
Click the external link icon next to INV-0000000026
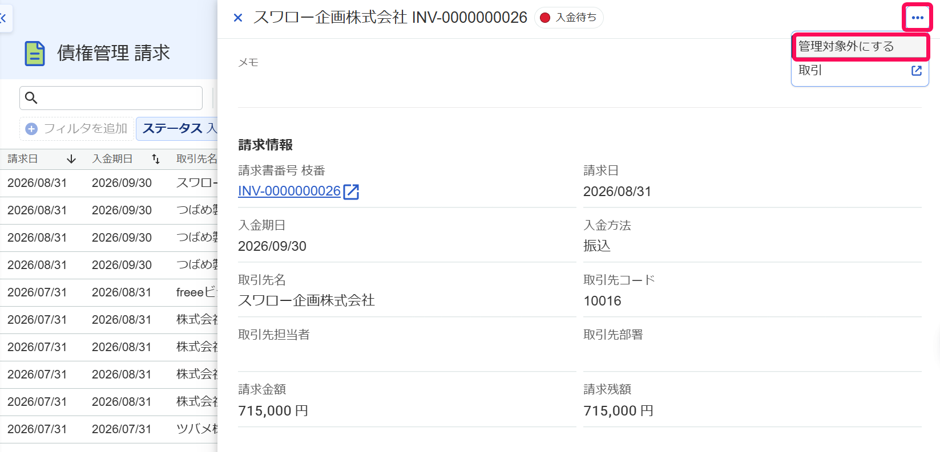(351, 192)
